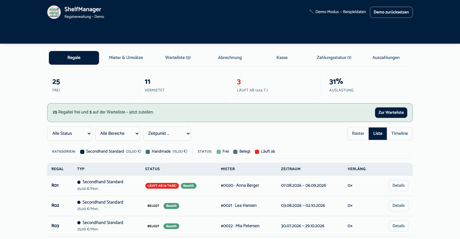Open the Kasse tab
The image size is (460, 239).
[x=282, y=58]
